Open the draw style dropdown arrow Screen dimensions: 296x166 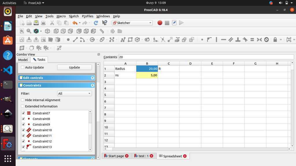pyautogui.click(x=41, y=31)
